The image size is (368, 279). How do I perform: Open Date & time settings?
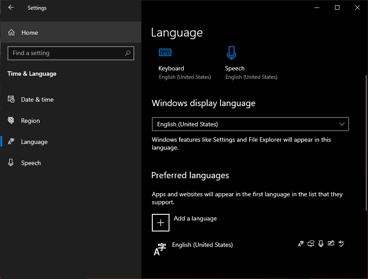(37, 99)
